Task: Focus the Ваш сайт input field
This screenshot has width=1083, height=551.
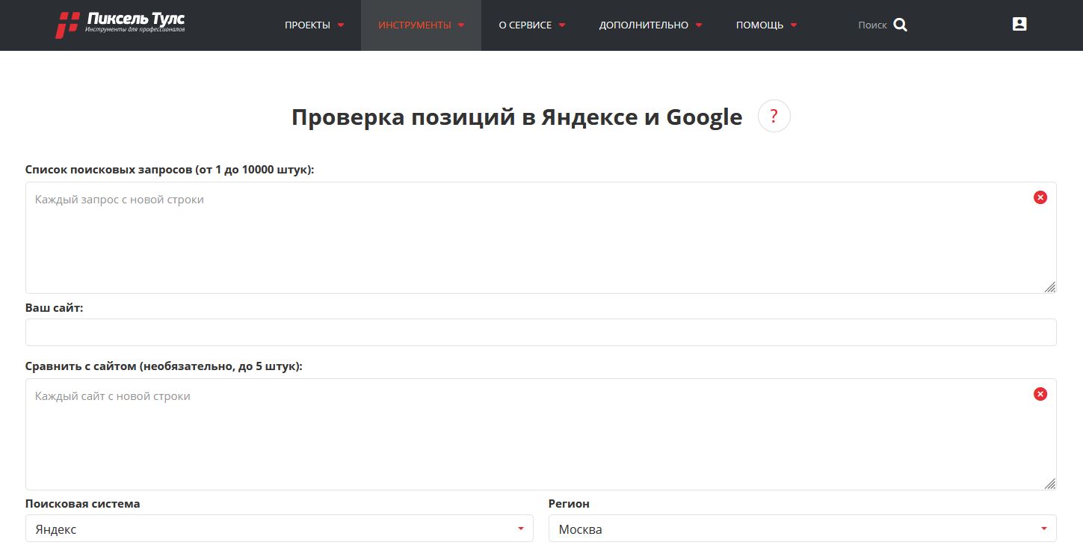Action: pos(540,333)
